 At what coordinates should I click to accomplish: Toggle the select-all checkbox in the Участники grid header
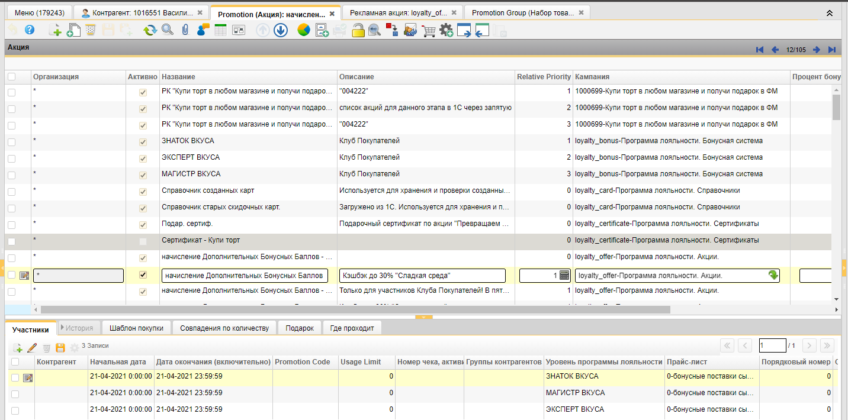click(x=15, y=362)
